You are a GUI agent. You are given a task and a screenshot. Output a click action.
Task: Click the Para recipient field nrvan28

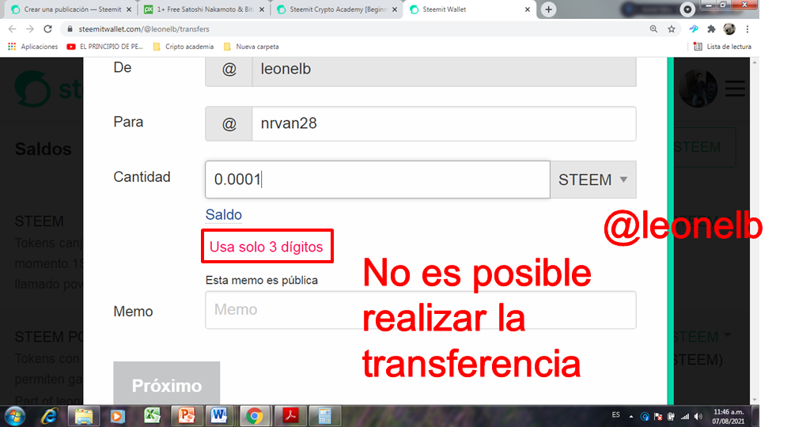click(443, 123)
